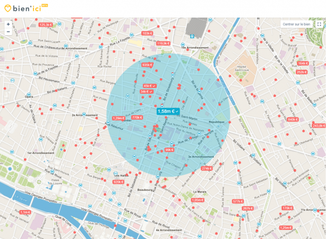
Task: Open the 577k€ listing marker
Action: [x=238, y=201]
